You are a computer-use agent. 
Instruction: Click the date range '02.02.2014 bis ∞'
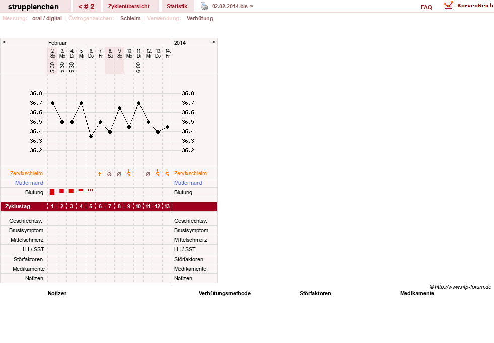[233, 6]
